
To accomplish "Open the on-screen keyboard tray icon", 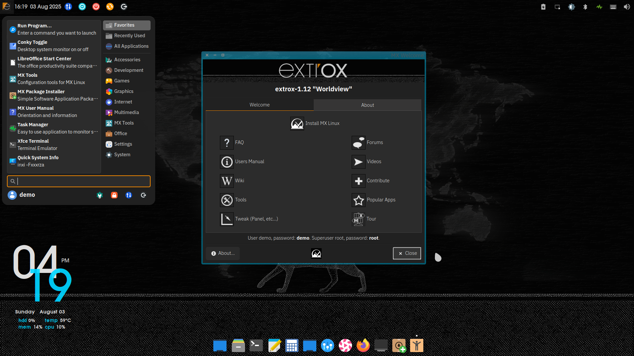I will point(613,7).
